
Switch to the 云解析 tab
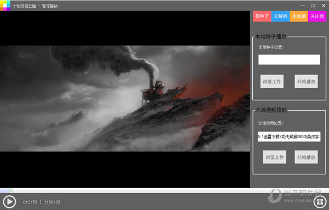(281, 16)
